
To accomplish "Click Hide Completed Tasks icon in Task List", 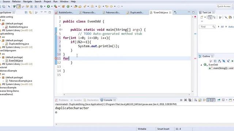I will pos(226,17).
